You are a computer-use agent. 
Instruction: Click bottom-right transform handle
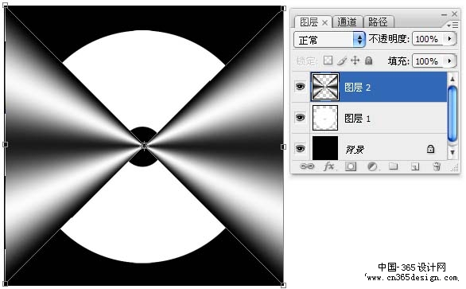(284, 286)
